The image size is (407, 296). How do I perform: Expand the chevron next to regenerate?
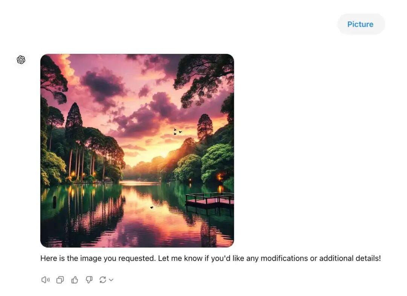tap(111, 280)
